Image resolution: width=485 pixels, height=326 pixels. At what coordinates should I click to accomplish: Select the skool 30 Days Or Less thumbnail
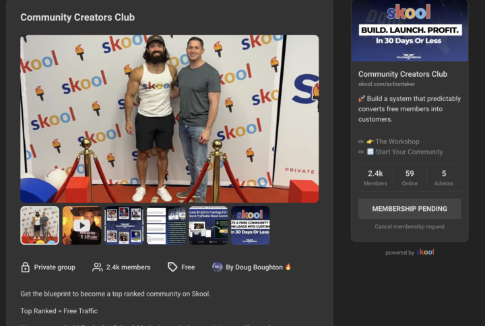pyautogui.click(x=250, y=226)
